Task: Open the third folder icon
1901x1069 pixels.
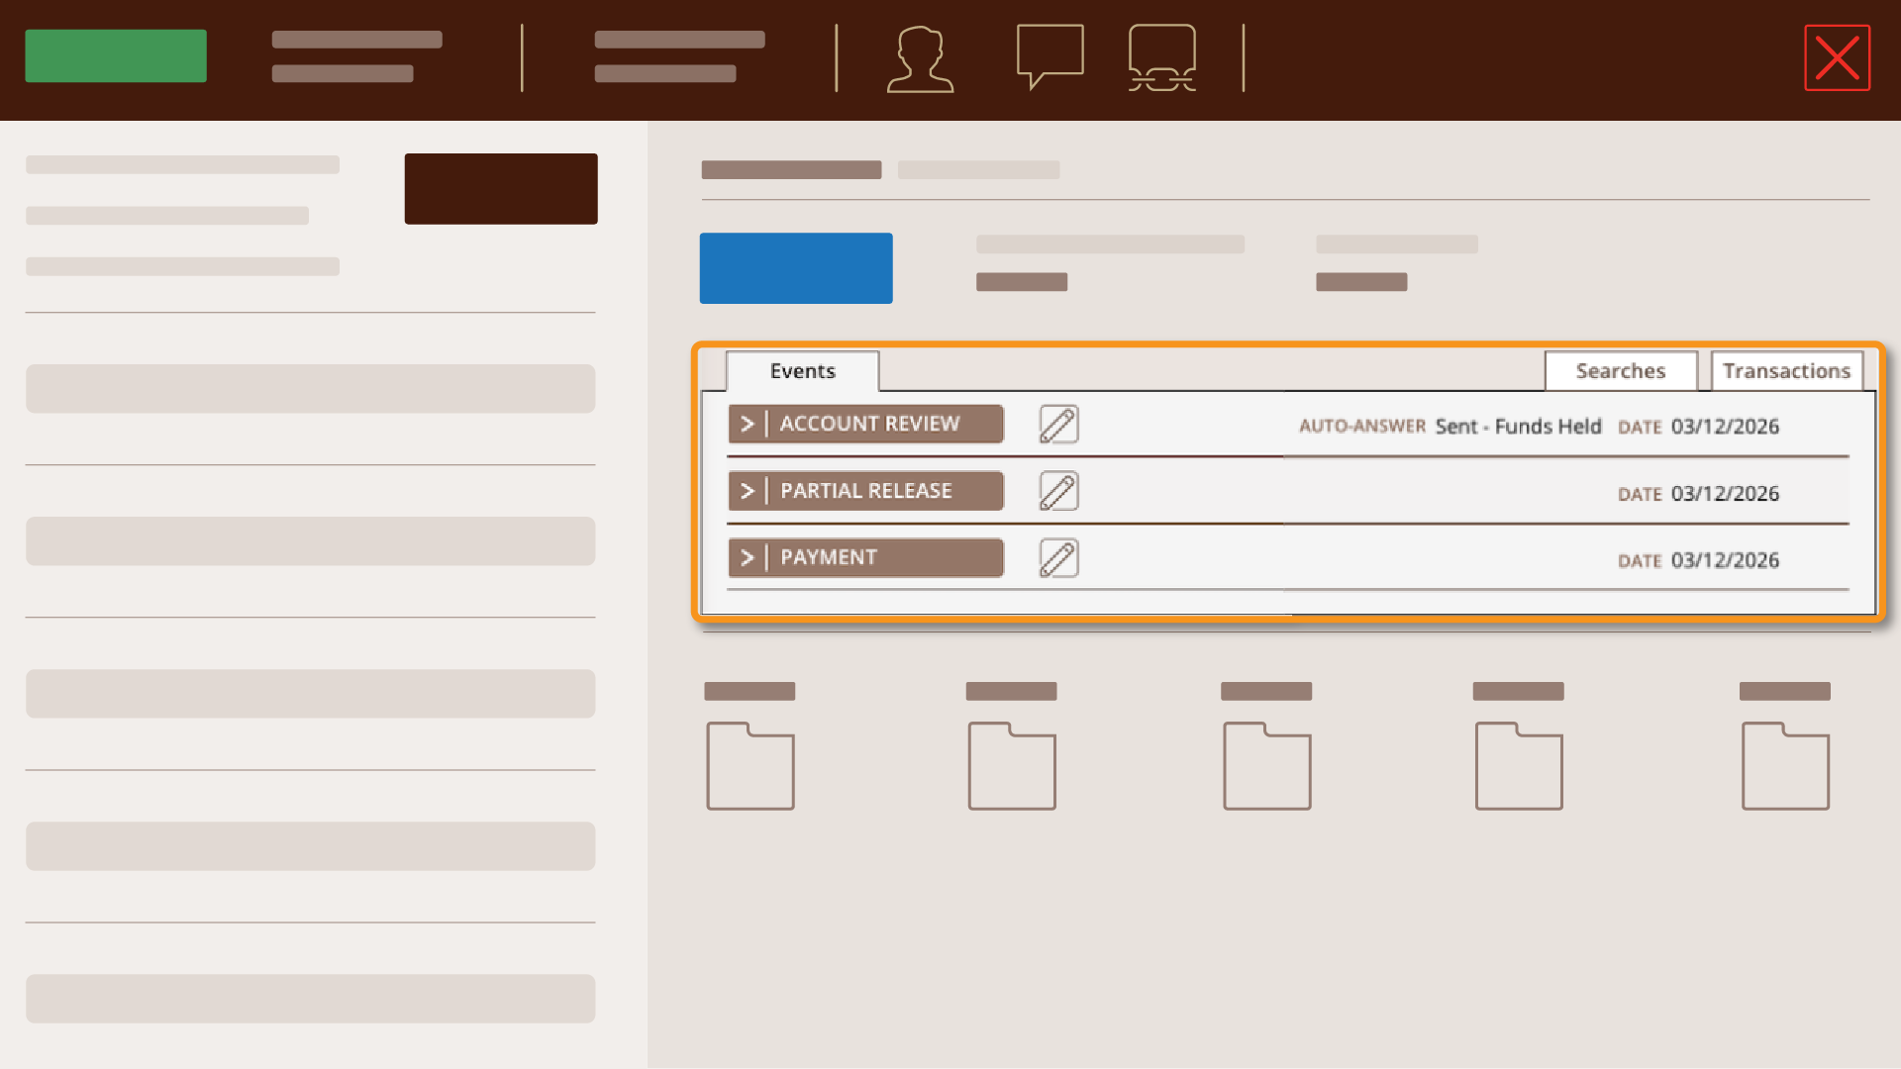Action: point(1266,766)
